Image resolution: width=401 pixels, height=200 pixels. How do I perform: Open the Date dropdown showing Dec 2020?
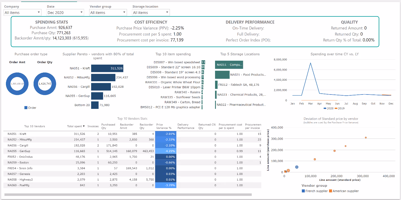click(65, 12)
